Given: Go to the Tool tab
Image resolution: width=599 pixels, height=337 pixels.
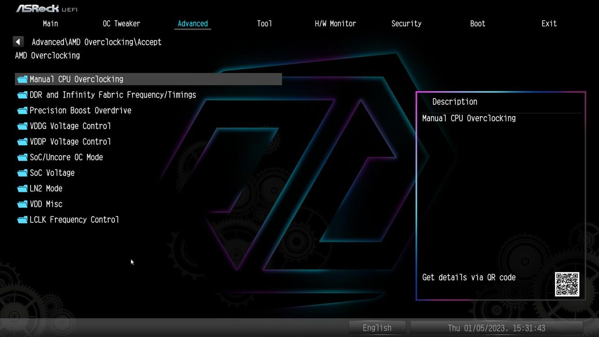Looking at the screenshot, I should point(264,23).
